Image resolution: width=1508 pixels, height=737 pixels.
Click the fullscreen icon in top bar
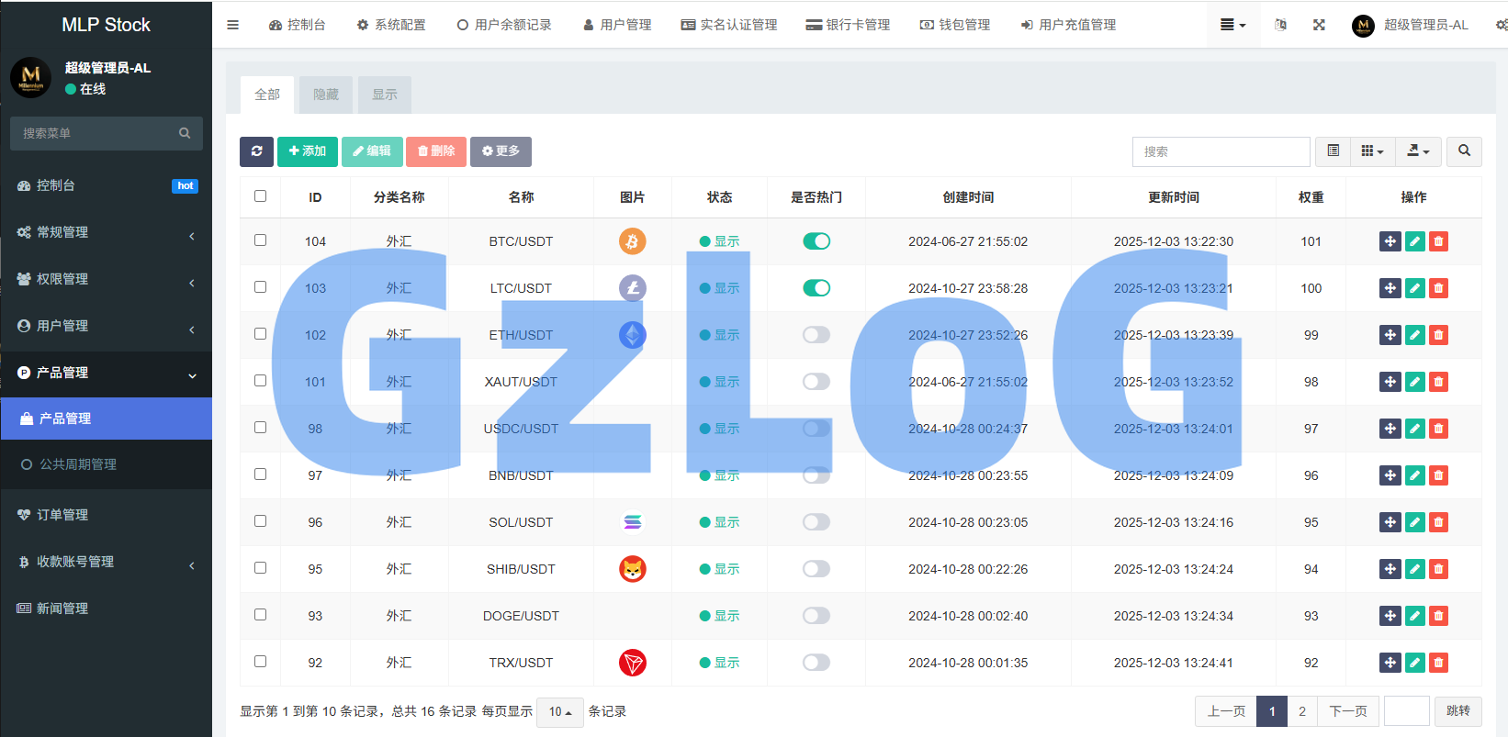click(x=1319, y=25)
